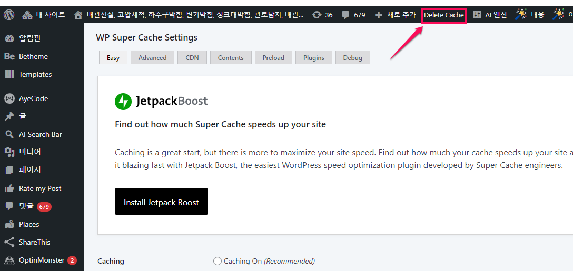
Task: Click Delete Cache in the admin bar
Action: point(443,15)
